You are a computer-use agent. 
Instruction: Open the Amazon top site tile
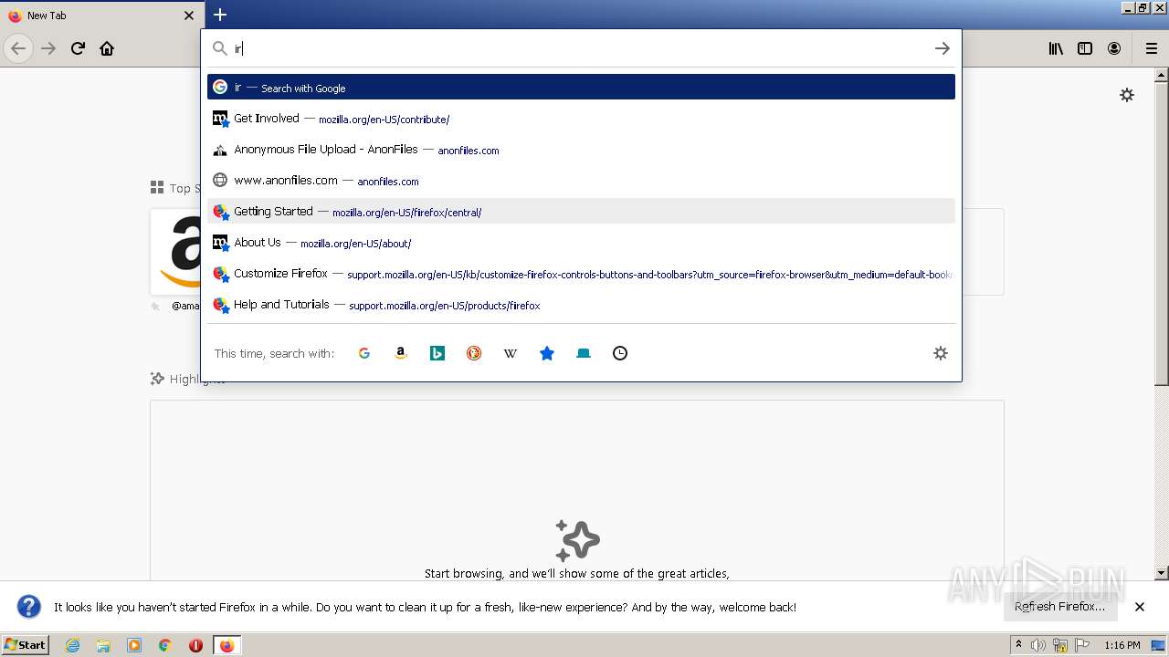point(177,252)
